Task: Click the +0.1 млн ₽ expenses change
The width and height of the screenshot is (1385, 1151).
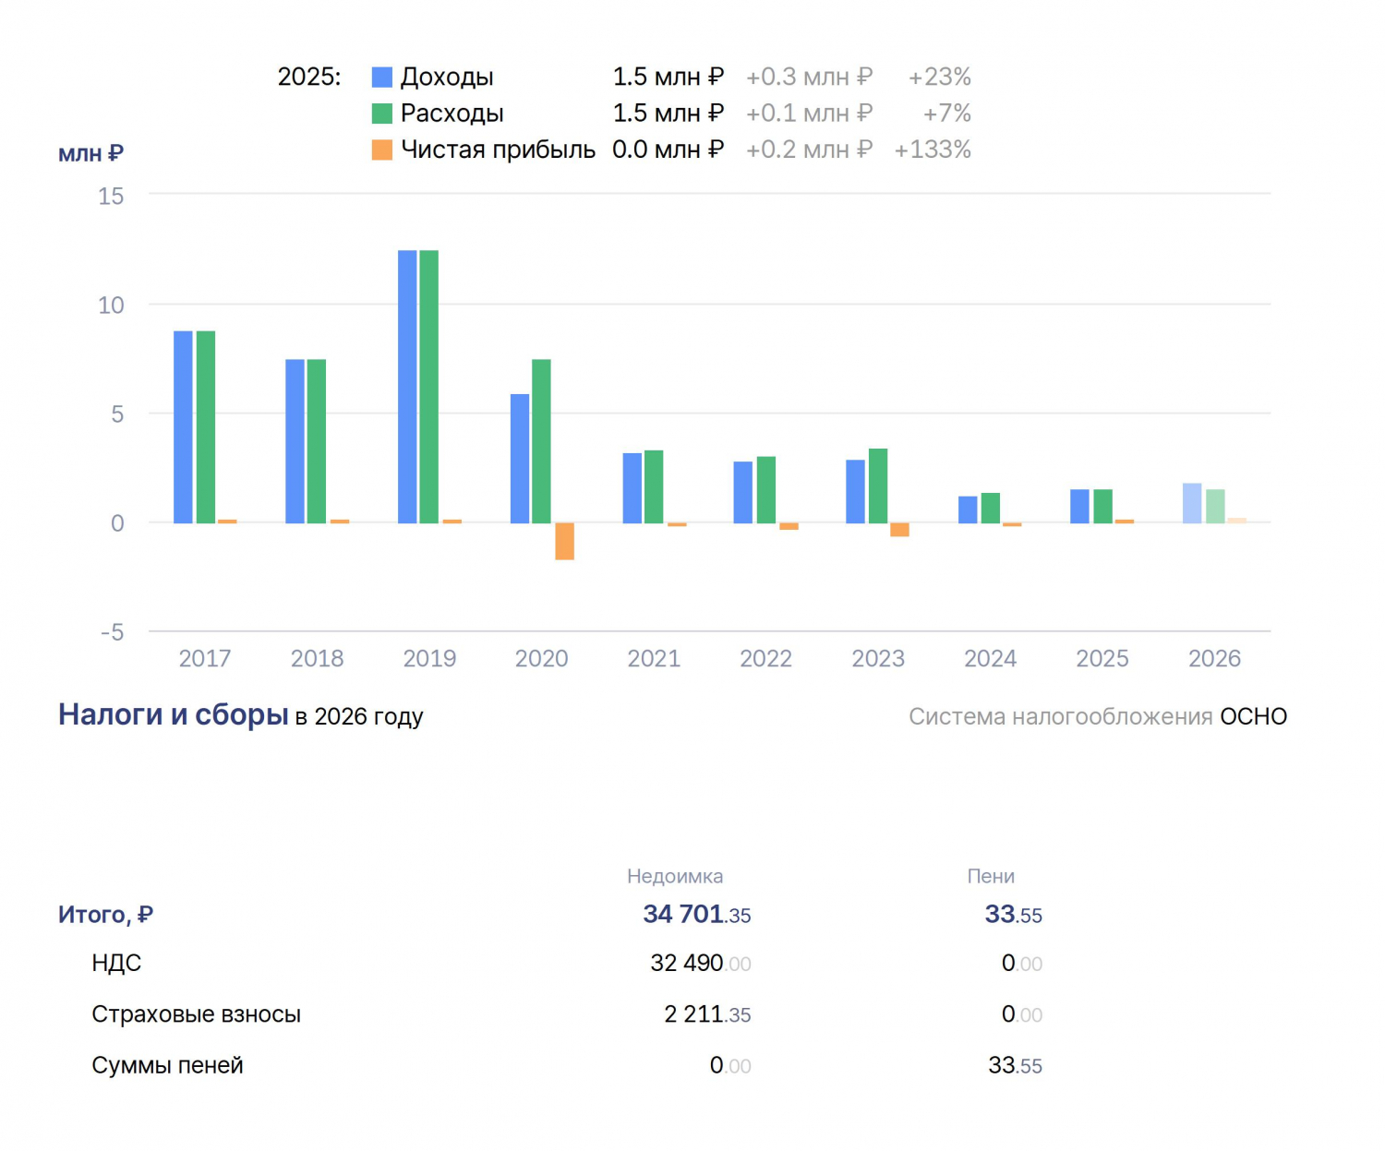Action: tap(809, 114)
